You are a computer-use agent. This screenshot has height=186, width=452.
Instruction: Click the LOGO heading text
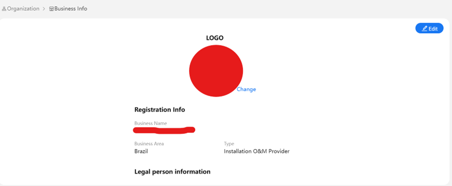coord(215,38)
